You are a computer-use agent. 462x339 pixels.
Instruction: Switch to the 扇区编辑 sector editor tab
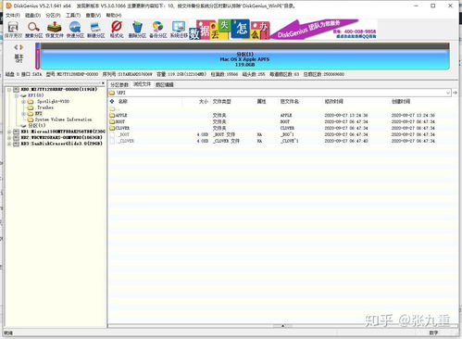coord(165,84)
